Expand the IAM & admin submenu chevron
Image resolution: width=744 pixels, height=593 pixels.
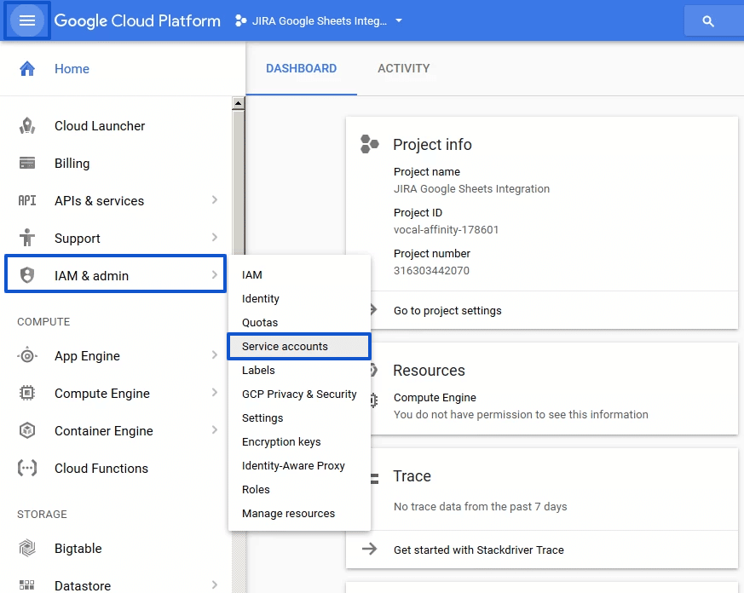tap(215, 274)
